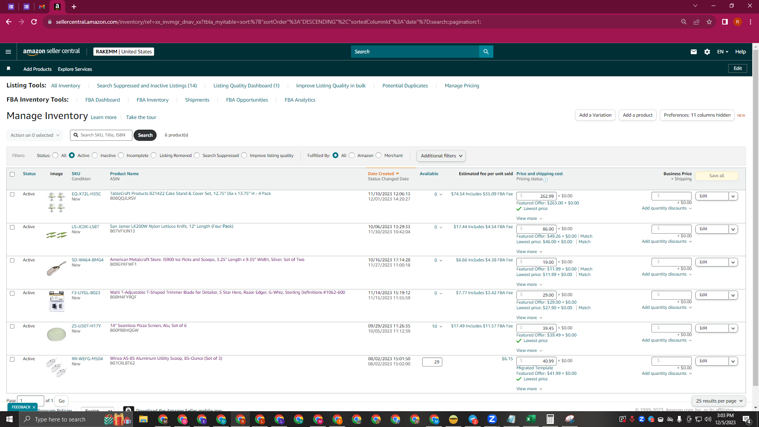This screenshot has height=427, width=759.
Task: Open the Manage Pricing tool
Action: click(x=462, y=86)
